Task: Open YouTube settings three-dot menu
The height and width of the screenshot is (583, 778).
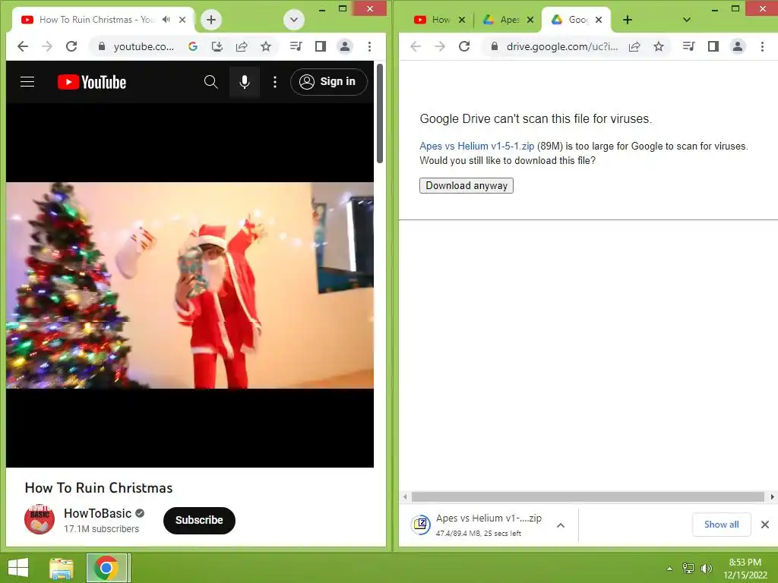Action: tap(275, 82)
